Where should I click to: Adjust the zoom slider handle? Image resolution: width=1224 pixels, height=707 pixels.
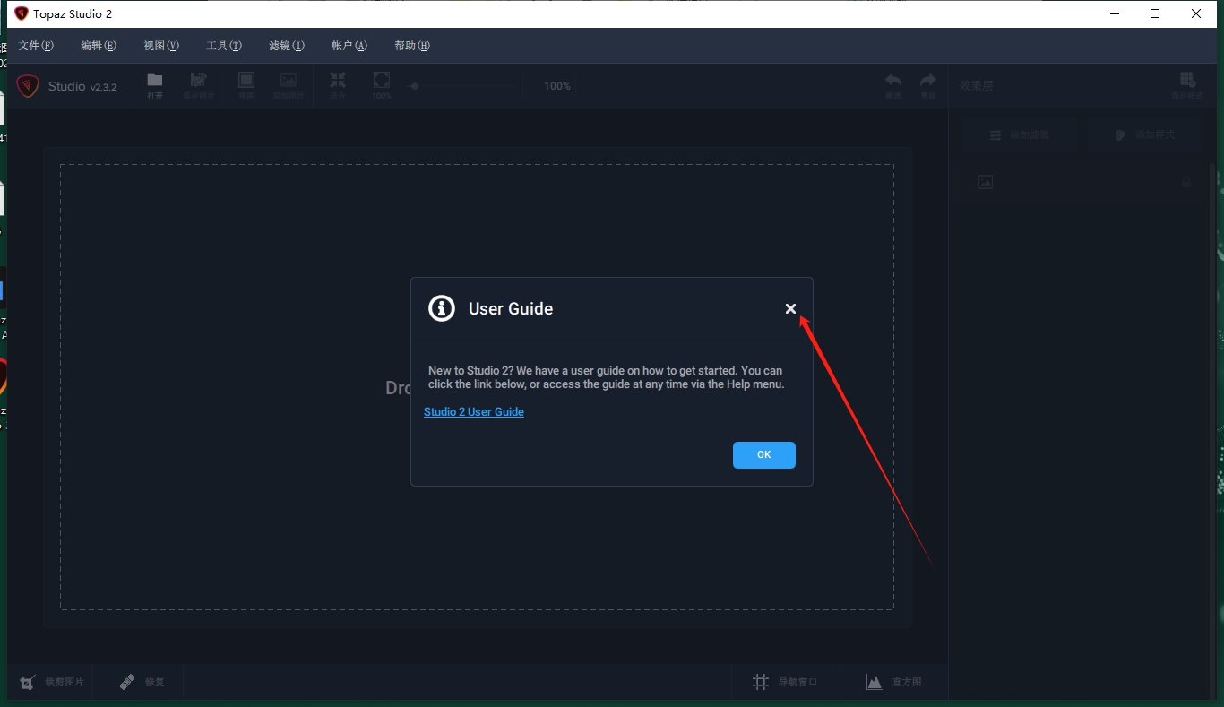coord(414,86)
